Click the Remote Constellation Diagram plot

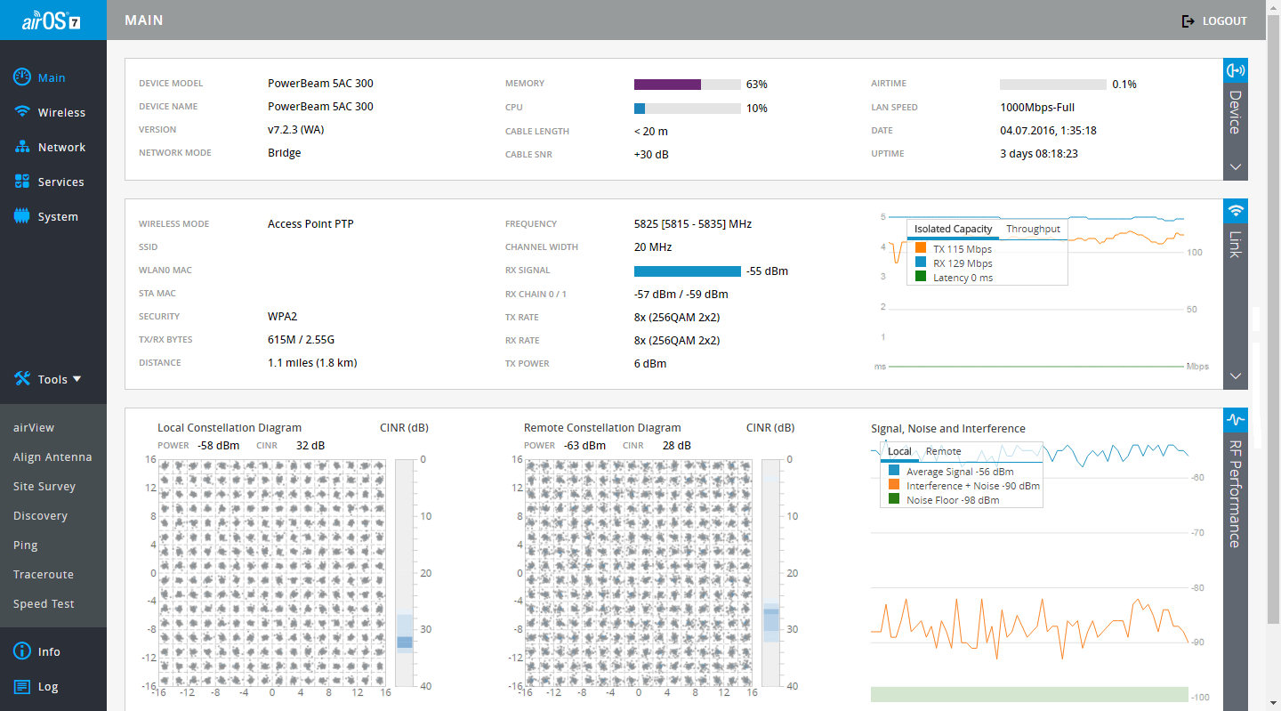639,573
